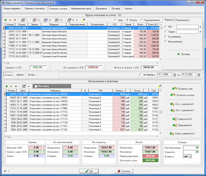Toggle the За период checkbox
Image resolution: width=206 pixels, height=176 pixels.
140,75
